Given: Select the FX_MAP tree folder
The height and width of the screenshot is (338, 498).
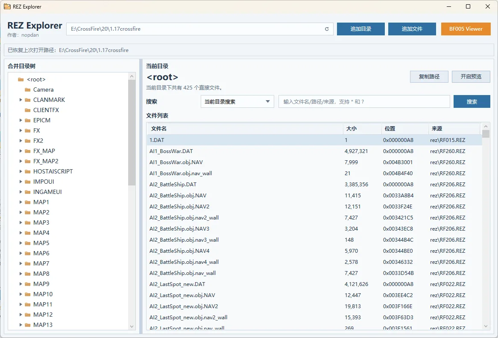Looking at the screenshot, I should click(x=44, y=151).
